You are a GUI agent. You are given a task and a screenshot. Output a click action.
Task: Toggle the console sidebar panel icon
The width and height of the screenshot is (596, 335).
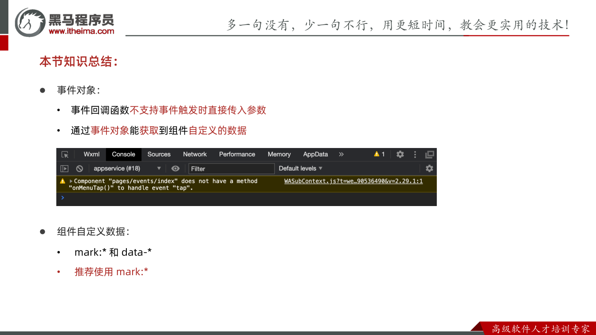[65, 168]
